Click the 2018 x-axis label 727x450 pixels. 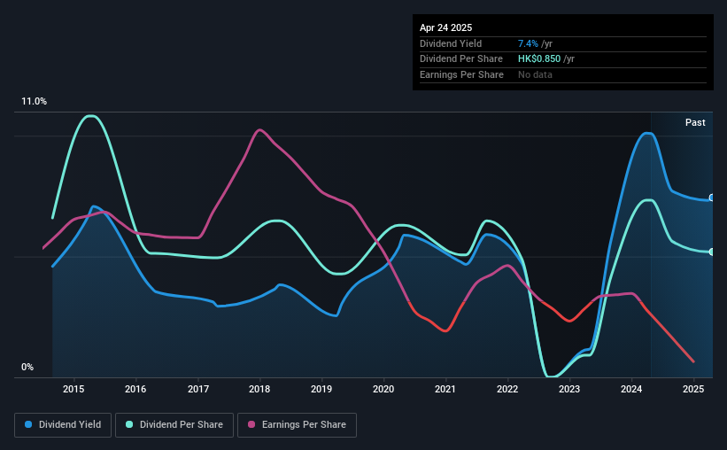259,389
